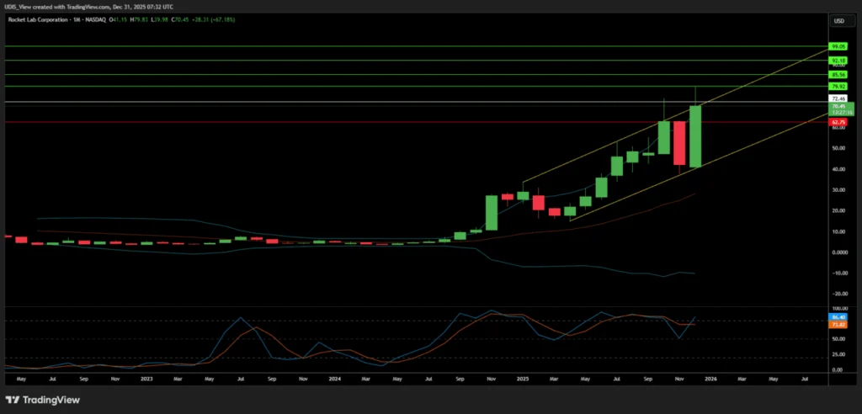Image resolution: width=862 pixels, height=414 pixels.
Task: Click the 2026 label on time axis
Action: [710, 379]
